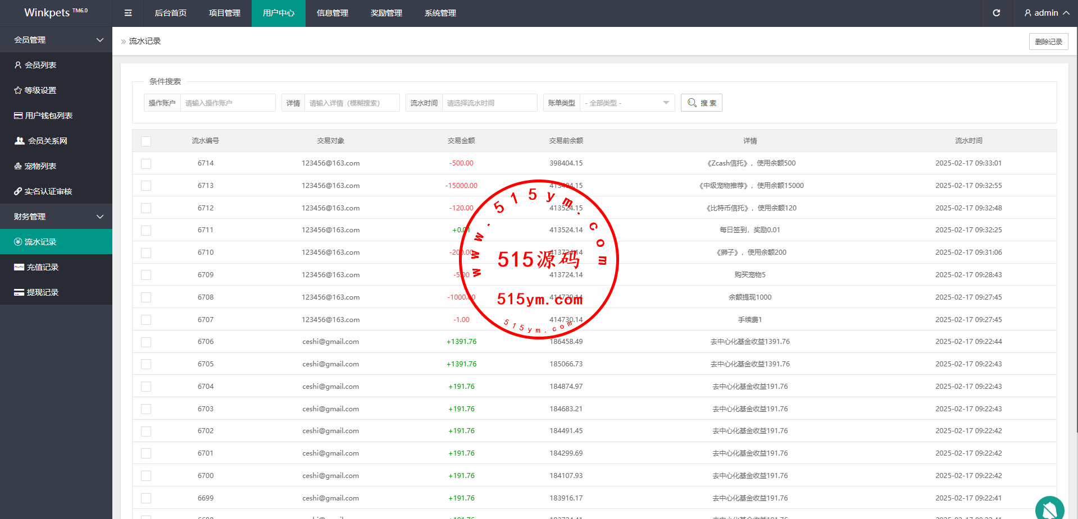The width and height of the screenshot is (1078, 519).
Task: Click the 搜索 search button
Action: (701, 103)
